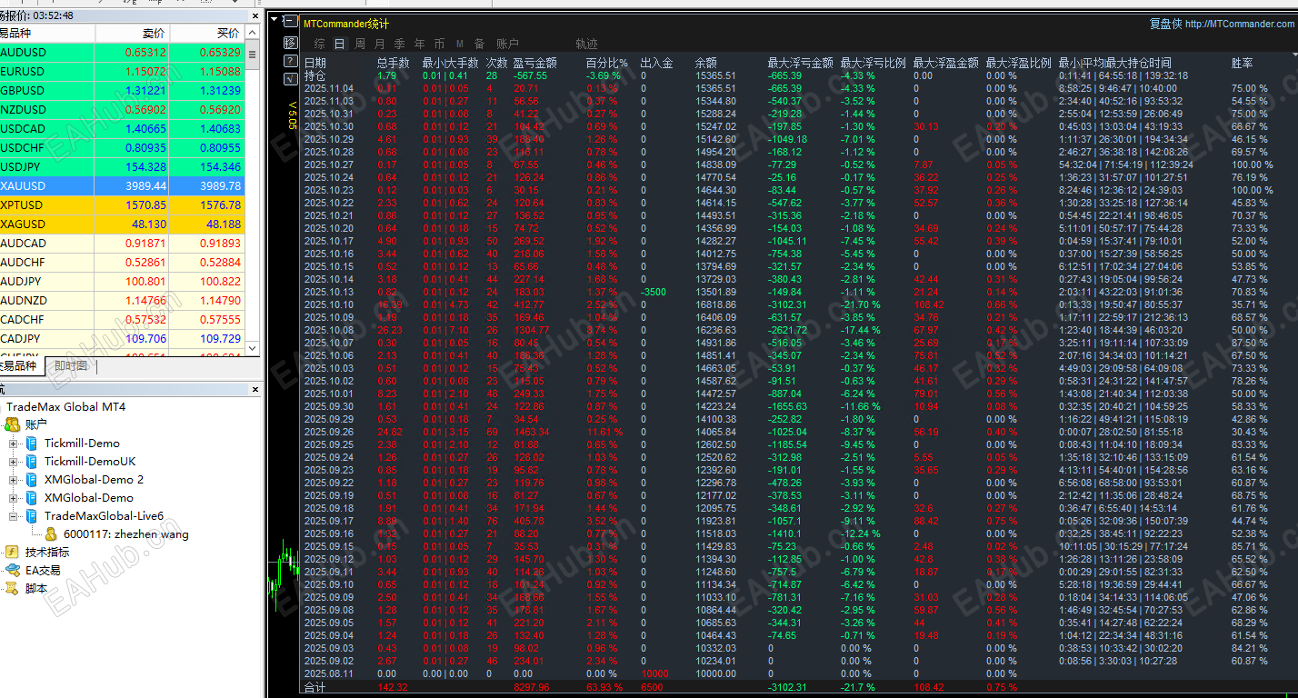Select the XMGlobal-Demo tree item

89,498
